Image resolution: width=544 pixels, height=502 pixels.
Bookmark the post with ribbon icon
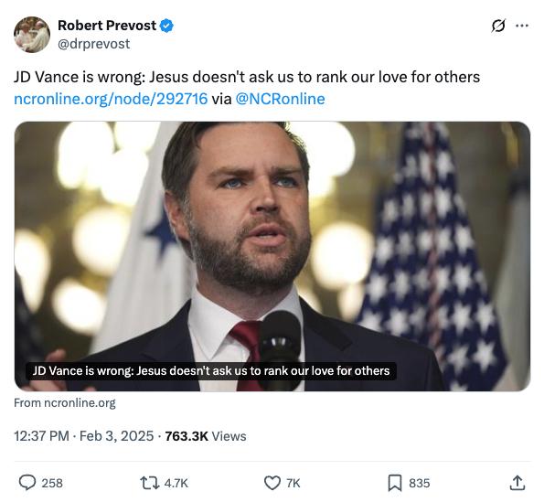coord(394,483)
